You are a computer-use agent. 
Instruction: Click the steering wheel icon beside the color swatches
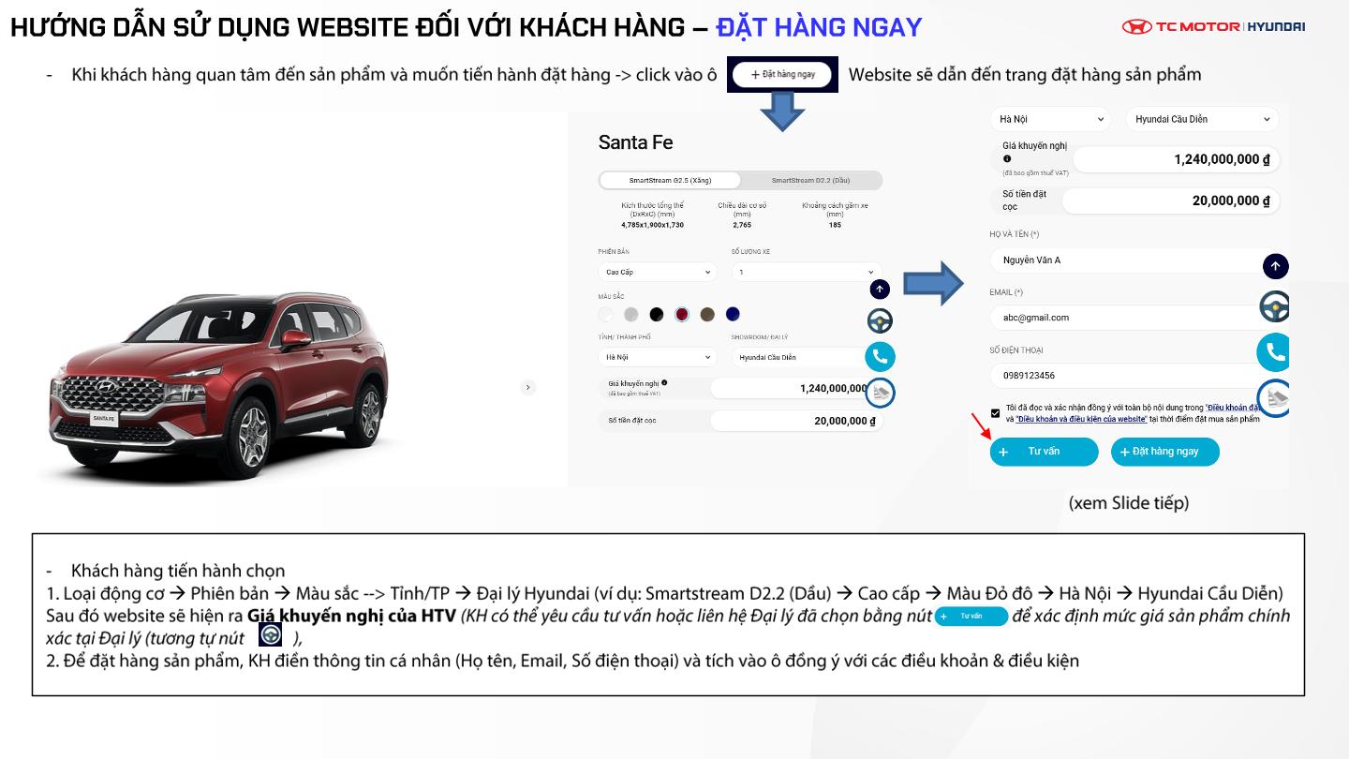(x=880, y=321)
